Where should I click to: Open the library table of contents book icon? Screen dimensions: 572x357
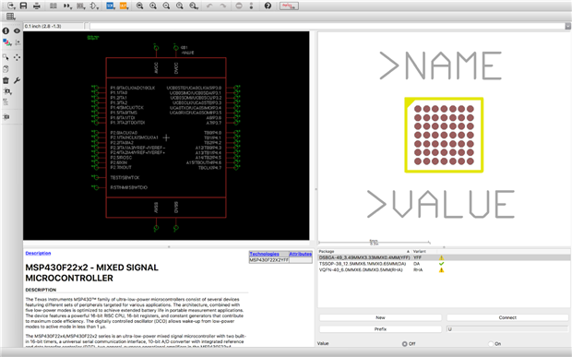(x=54, y=6)
